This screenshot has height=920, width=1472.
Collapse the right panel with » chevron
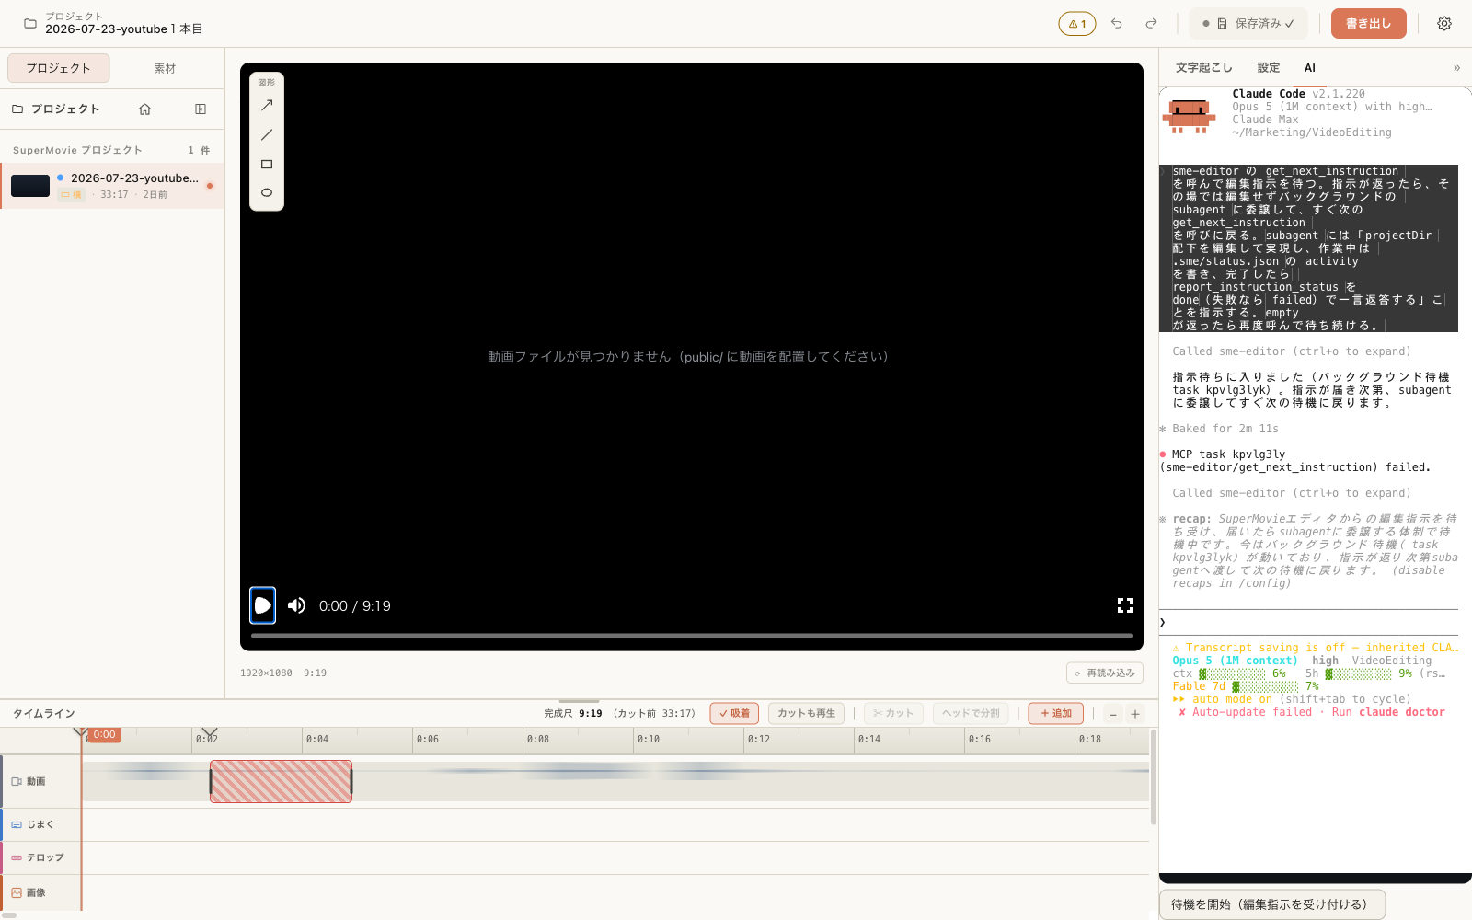point(1456,68)
